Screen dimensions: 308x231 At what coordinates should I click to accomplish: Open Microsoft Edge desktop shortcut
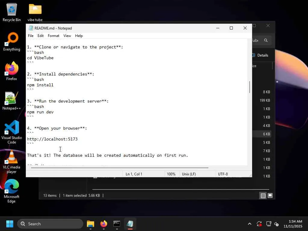click(x=12, y=191)
